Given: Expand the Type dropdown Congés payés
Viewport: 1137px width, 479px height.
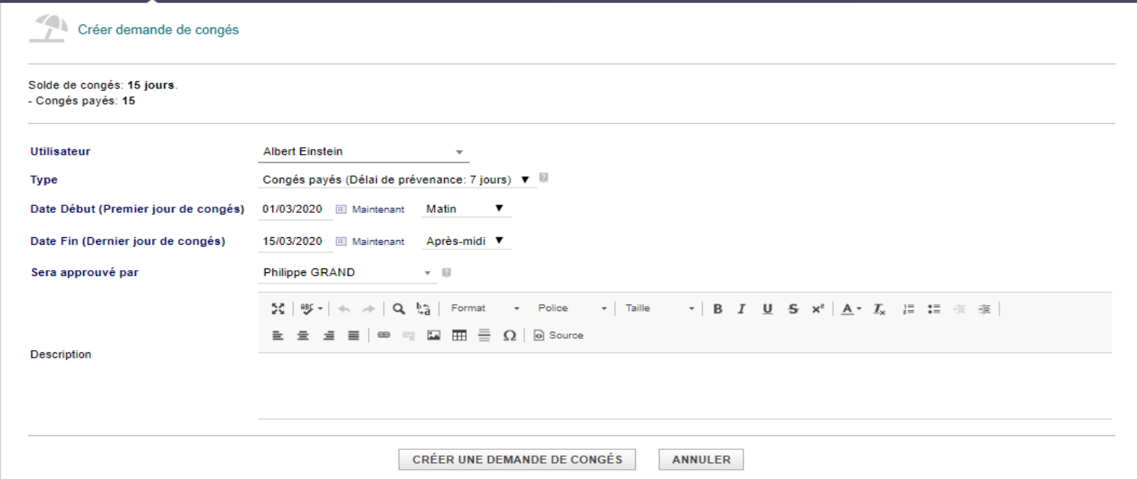Looking at the screenshot, I should click(396, 179).
